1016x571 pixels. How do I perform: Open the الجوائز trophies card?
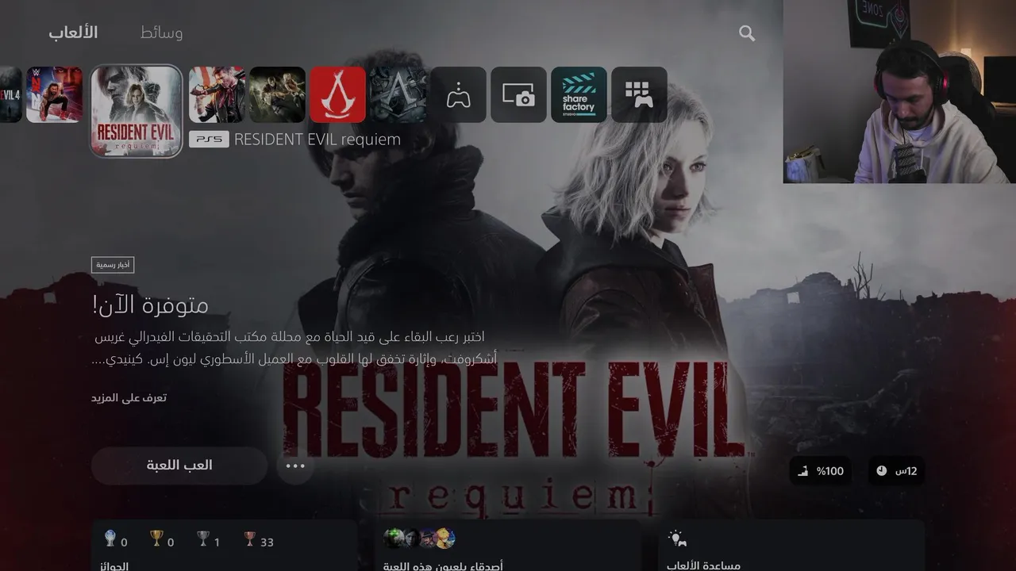coord(225,546)
